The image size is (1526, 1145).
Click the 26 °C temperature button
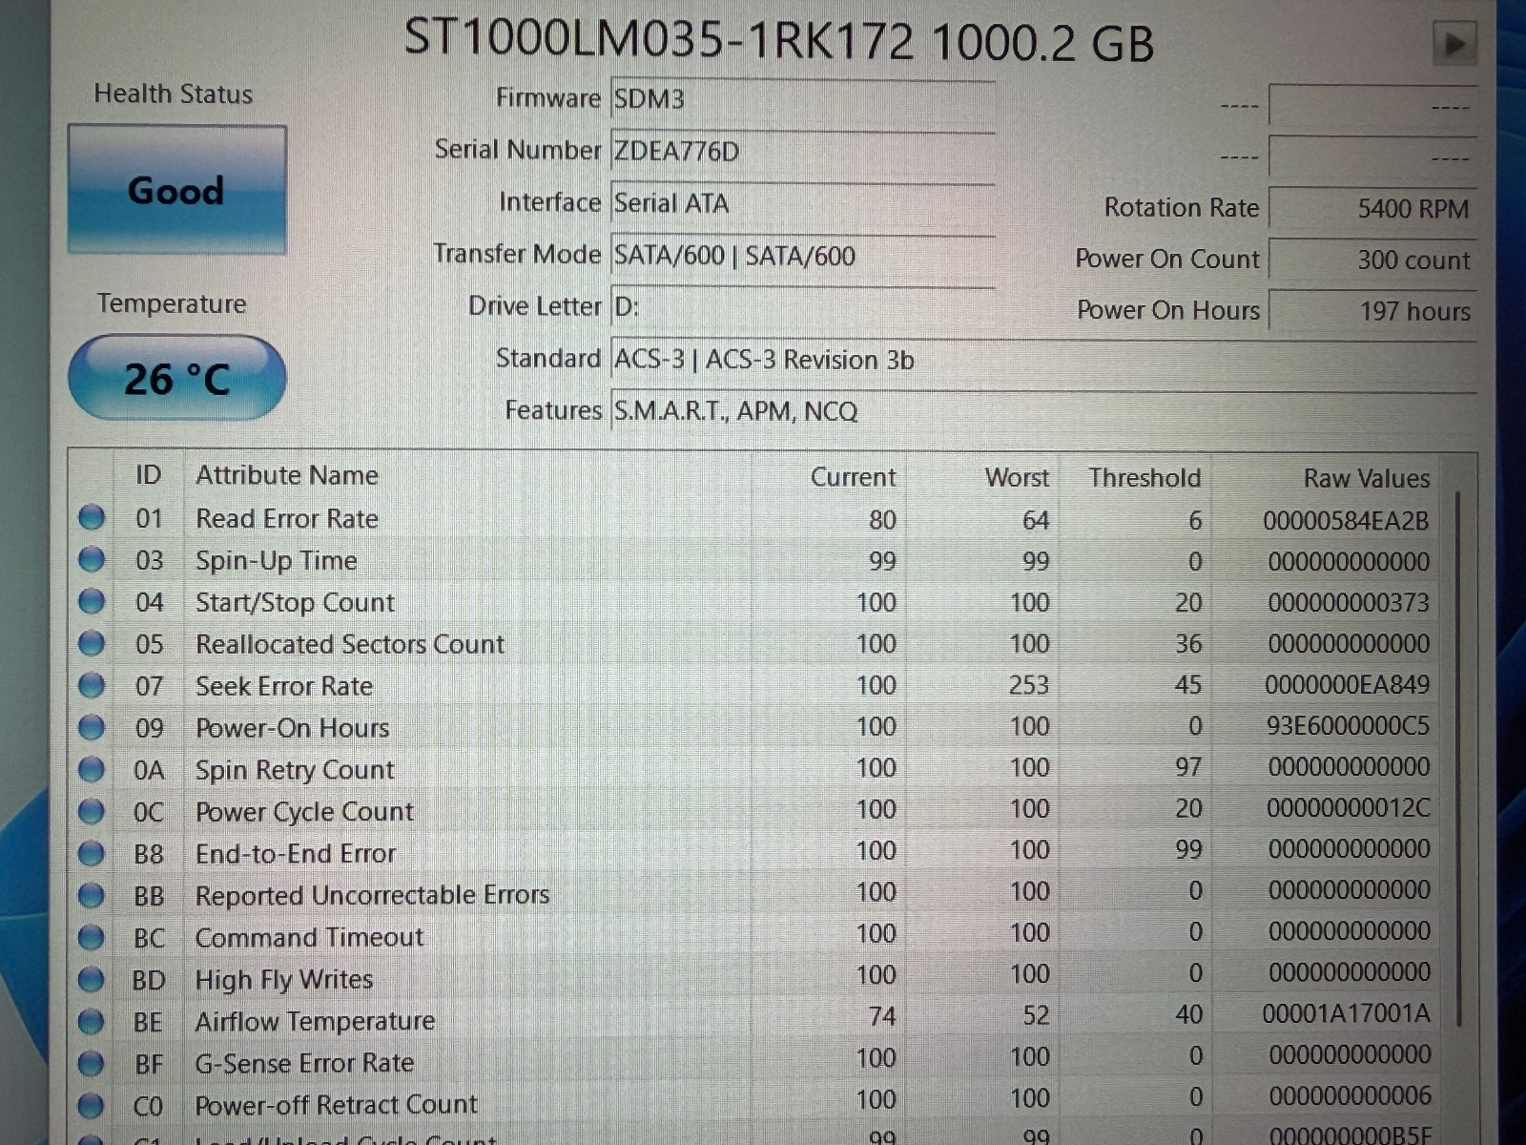176,378
